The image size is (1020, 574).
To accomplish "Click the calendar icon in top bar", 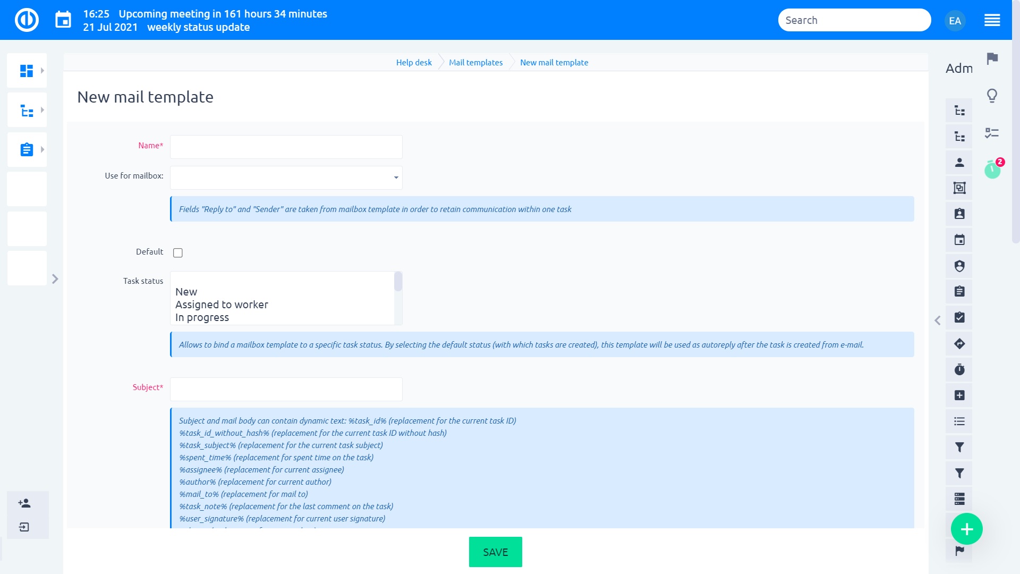I will [63, 20].
